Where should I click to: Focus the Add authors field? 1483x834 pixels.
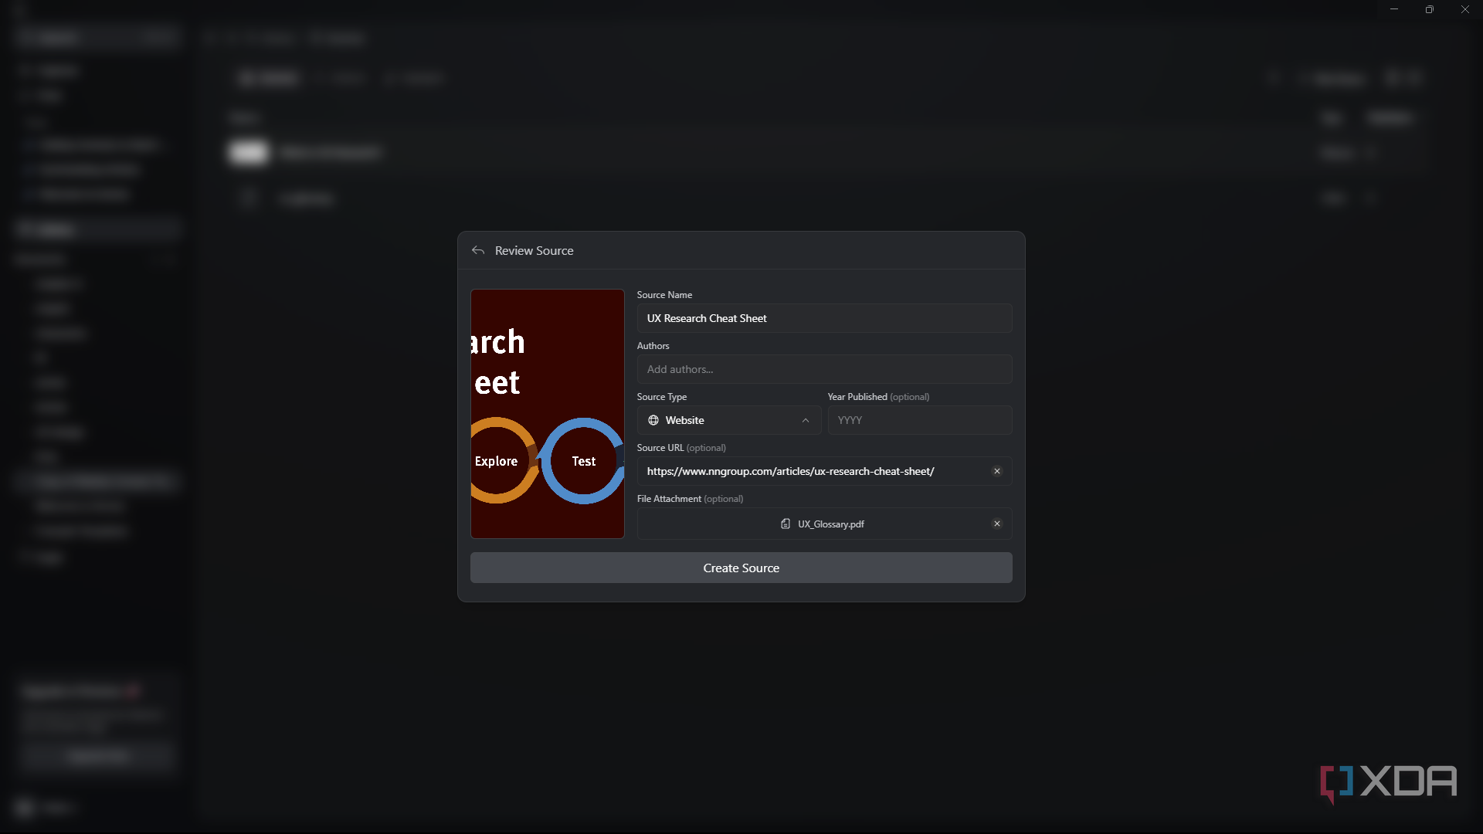click(824, 369)
